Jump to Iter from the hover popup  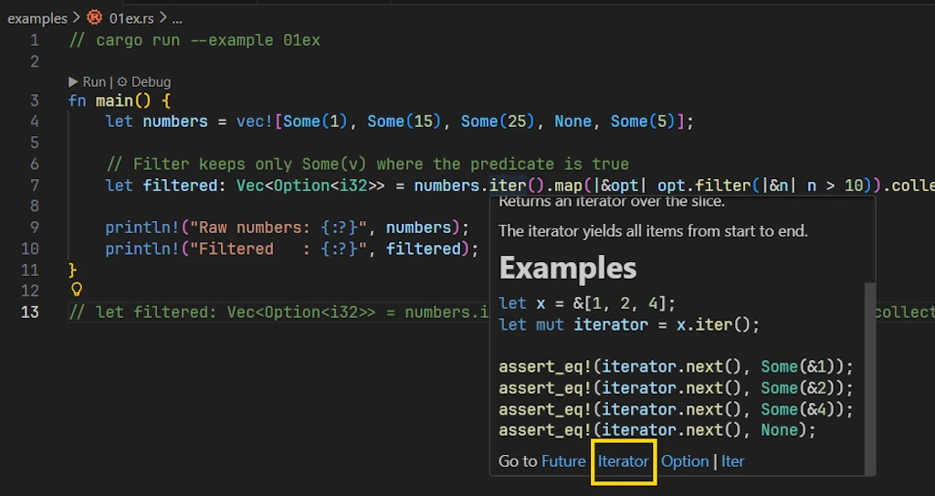pyautogui.click(x=732, y=461)
